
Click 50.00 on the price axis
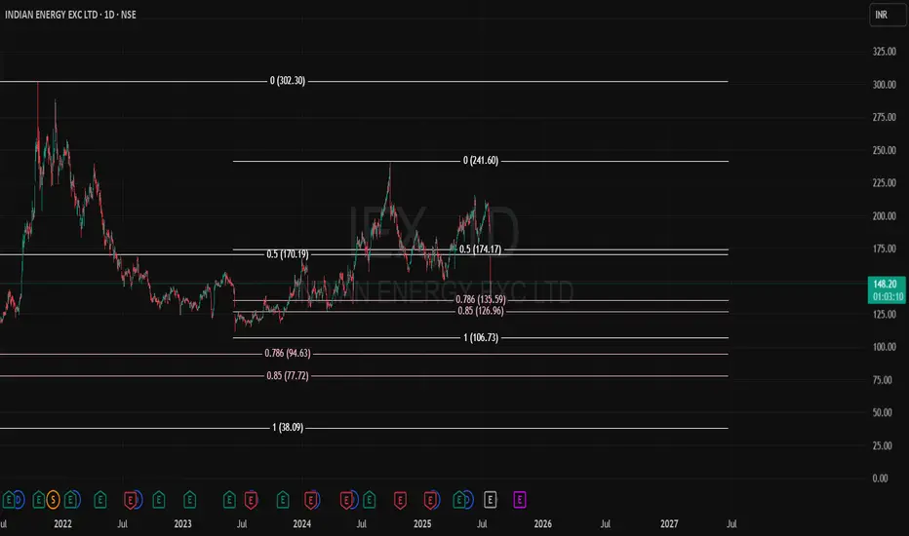[885, 412]
